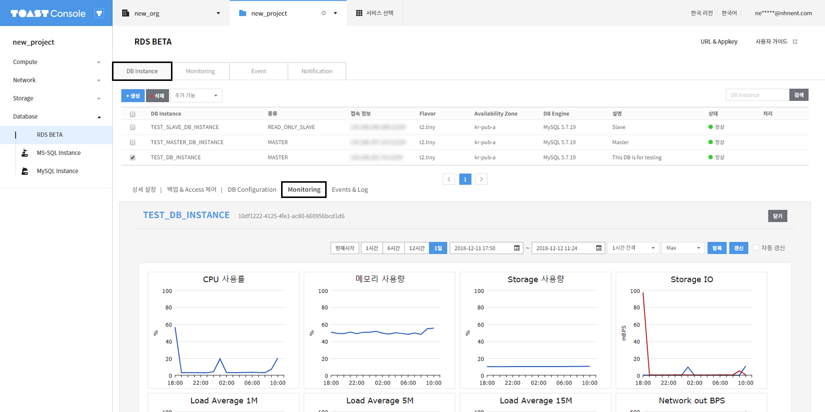
Task: Select the 1일 range button
Action: tap(438, 248)
